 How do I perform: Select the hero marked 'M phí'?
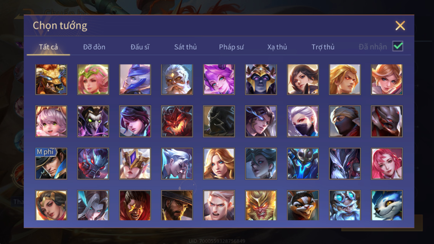(x=51, y=164)
